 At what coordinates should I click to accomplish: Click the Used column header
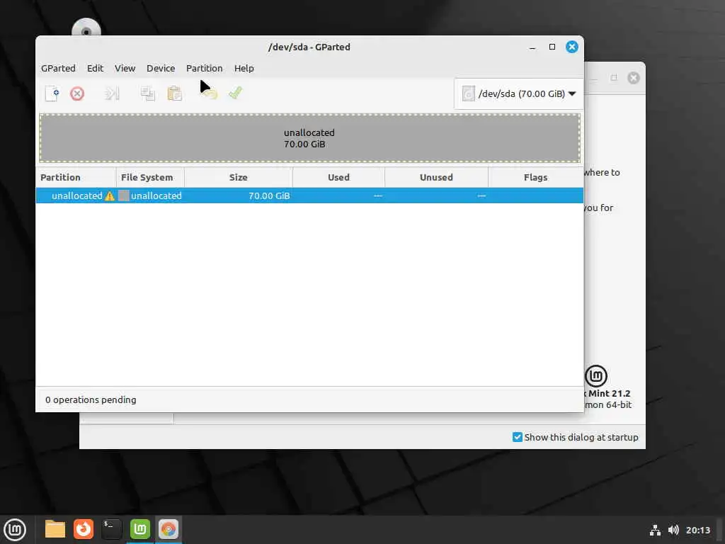(x=339, y=178)
